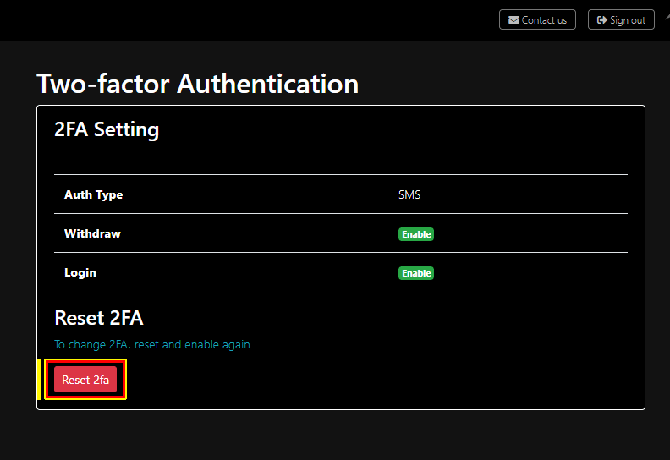The image size is (670, 460).
Task: Click the 'To change 2FA' hint text
Action: click(x=152, y=344)
